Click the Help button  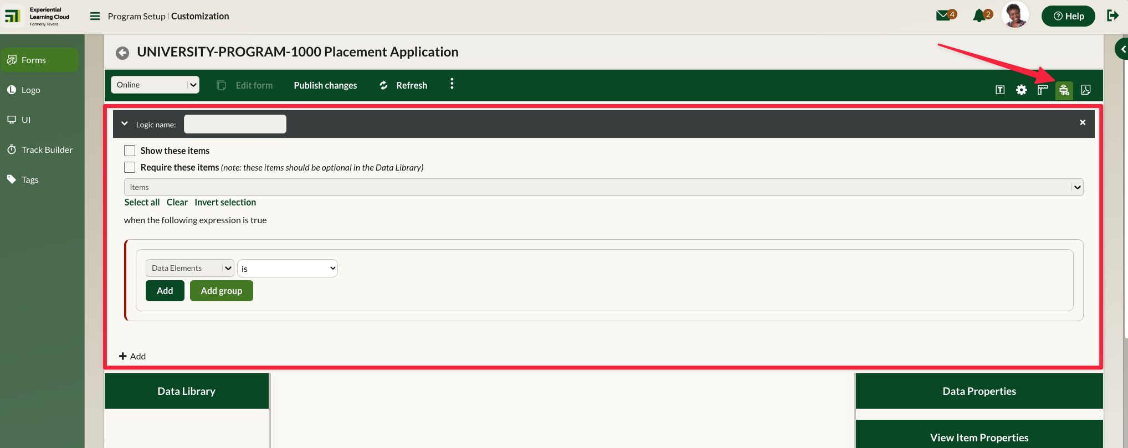(1068, 16)
